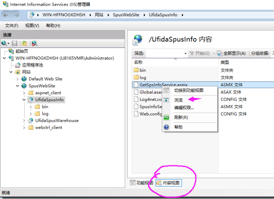Open the 帮助(H) menu
This screenshot has width=274, height=199.
[x=53, y=25]
